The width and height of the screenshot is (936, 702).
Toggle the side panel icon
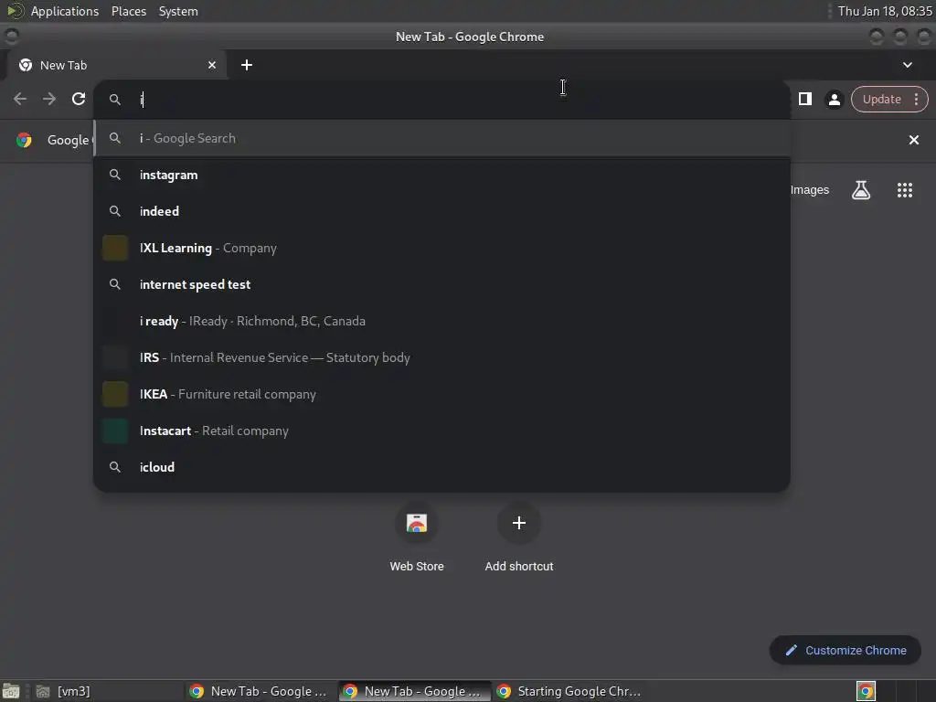click(x=805, y=99)
